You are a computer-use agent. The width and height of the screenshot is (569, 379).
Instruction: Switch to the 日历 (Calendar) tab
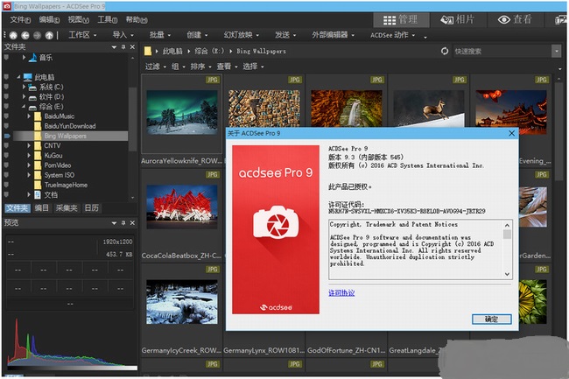tap(91, 208)
